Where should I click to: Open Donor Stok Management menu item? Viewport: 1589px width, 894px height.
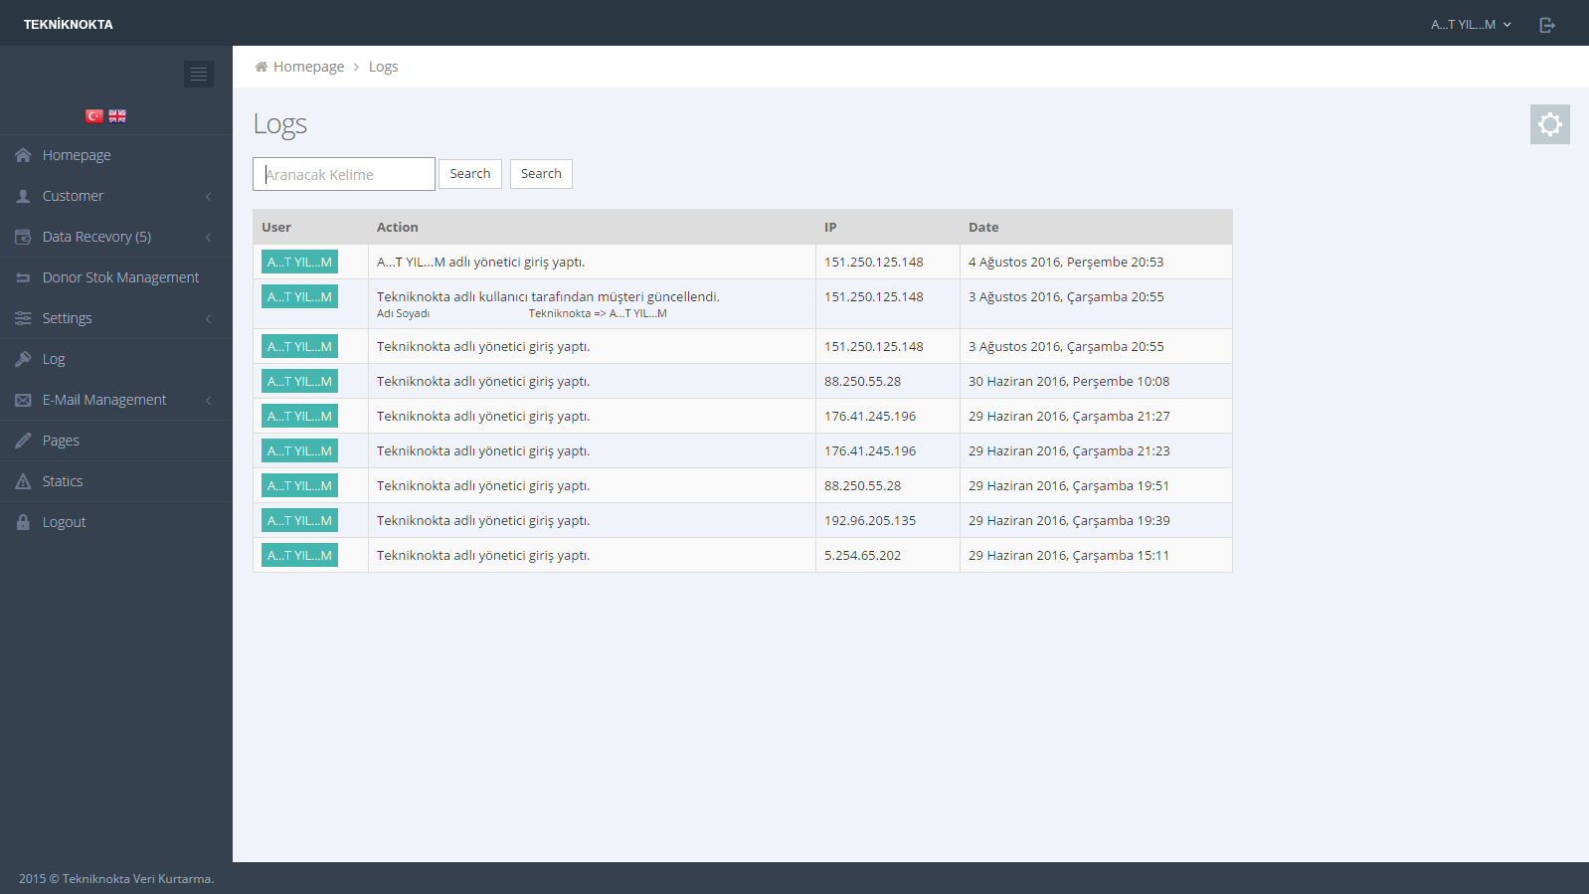pyautogui.click(x=120, y=277)
